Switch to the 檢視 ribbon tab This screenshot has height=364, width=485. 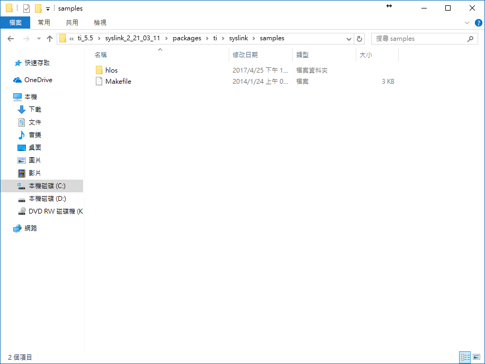point(100,23)
